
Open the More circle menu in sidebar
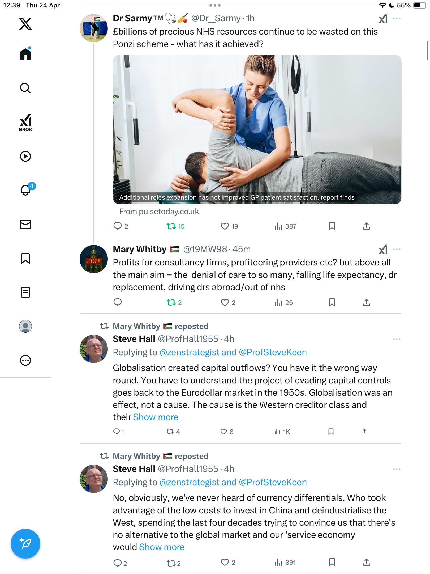25,360
